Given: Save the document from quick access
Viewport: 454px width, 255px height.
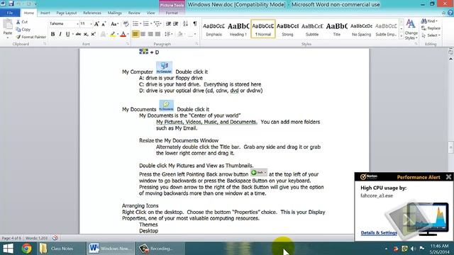Looking at the screenshot, I should tap(11, 4).
